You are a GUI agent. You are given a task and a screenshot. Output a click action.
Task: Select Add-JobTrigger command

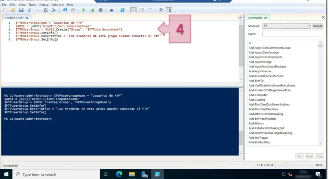(258, 138)
